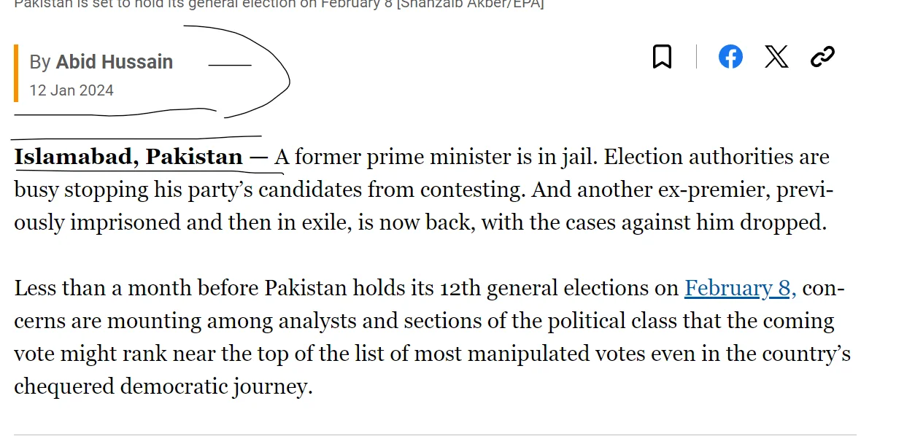Open the February 8 hyperlink

(738, 289)
